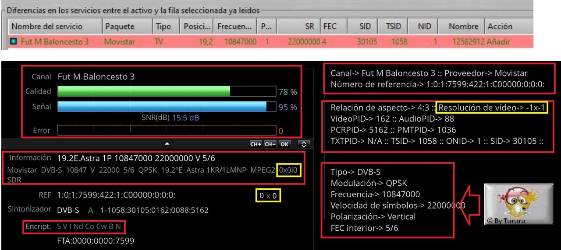Click the Polarización-> Vertical line

(x=373, y=216)
